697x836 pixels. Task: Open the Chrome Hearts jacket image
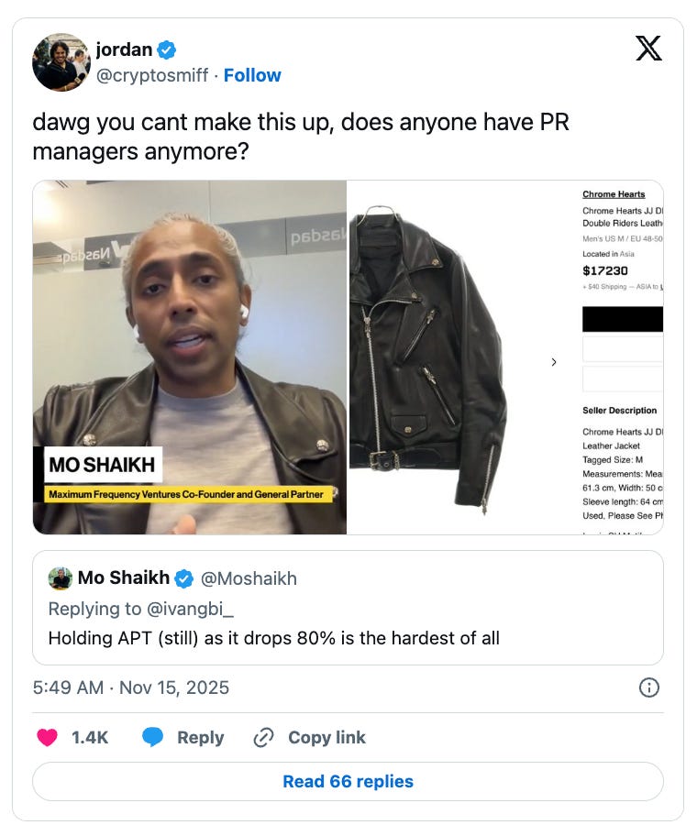click(426, 357)
